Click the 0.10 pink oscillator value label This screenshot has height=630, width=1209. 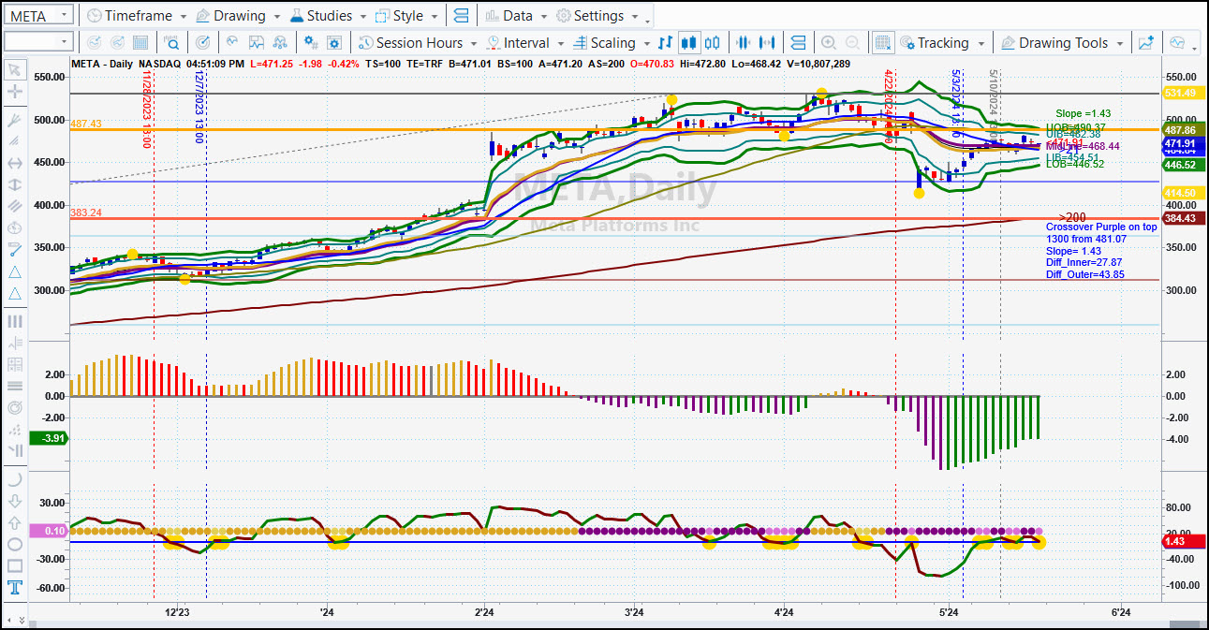pyautogui.click(x=48, y=531)
